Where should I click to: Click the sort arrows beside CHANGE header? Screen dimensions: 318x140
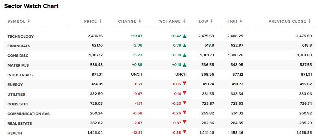pyautogui.click(x=140, y=21)
